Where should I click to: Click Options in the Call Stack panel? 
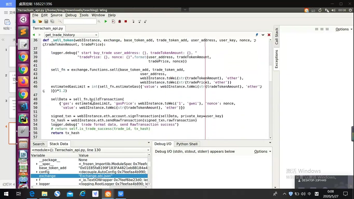342,29
